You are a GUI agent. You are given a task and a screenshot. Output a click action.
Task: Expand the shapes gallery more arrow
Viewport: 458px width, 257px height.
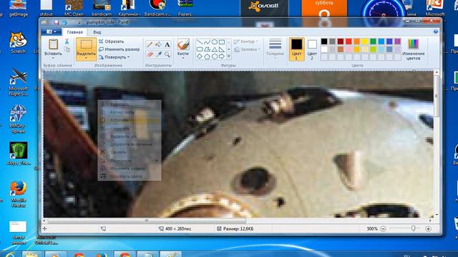229,56
